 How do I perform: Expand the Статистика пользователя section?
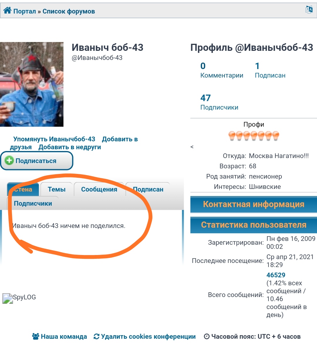coord(254,225)
